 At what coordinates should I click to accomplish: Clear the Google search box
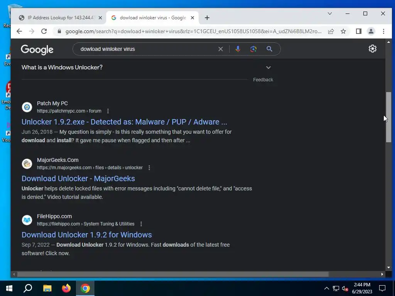pyautogui.click(x=220, y=49)
